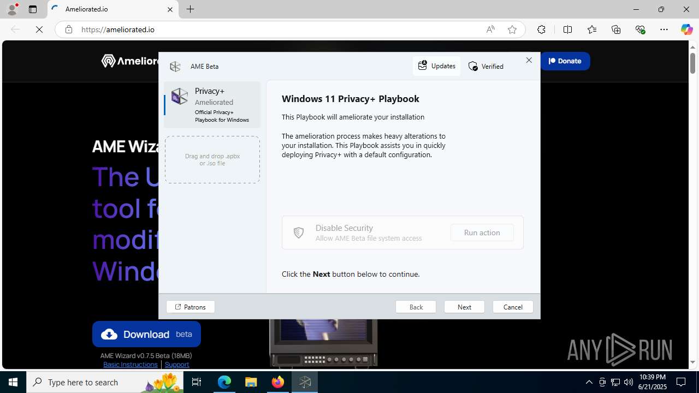Image resolution: width=699 pixels, height=393 pixels.
Task: Open the network tray icon
Action: (x=615, y=382)
